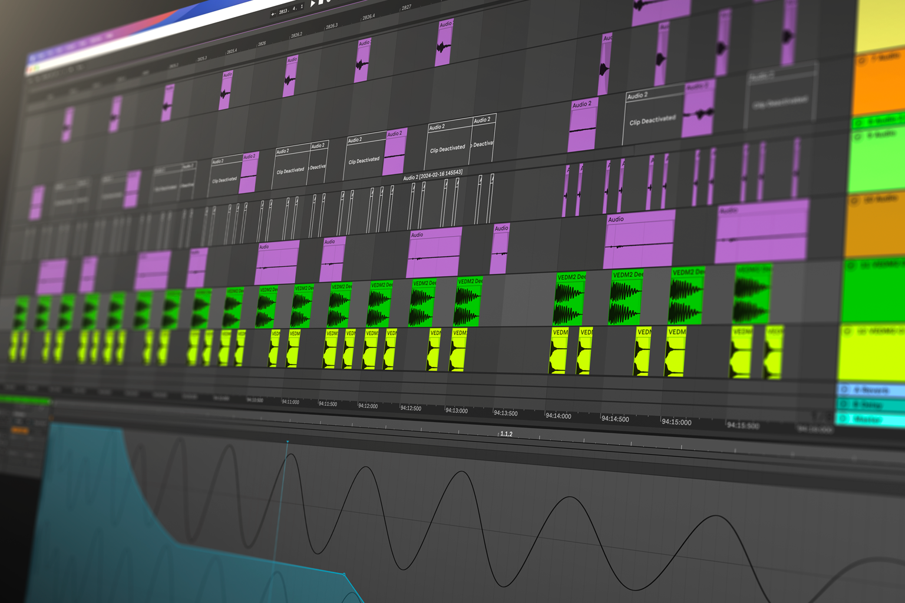The height and width of the screenshot is (603, 905).
Task: Select the light green track header
Action: [877, 160]
